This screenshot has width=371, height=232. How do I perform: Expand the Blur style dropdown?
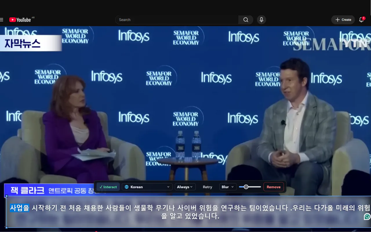click(x=228, y=187)
